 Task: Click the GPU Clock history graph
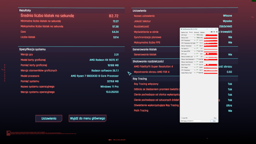tap(211, 35)
